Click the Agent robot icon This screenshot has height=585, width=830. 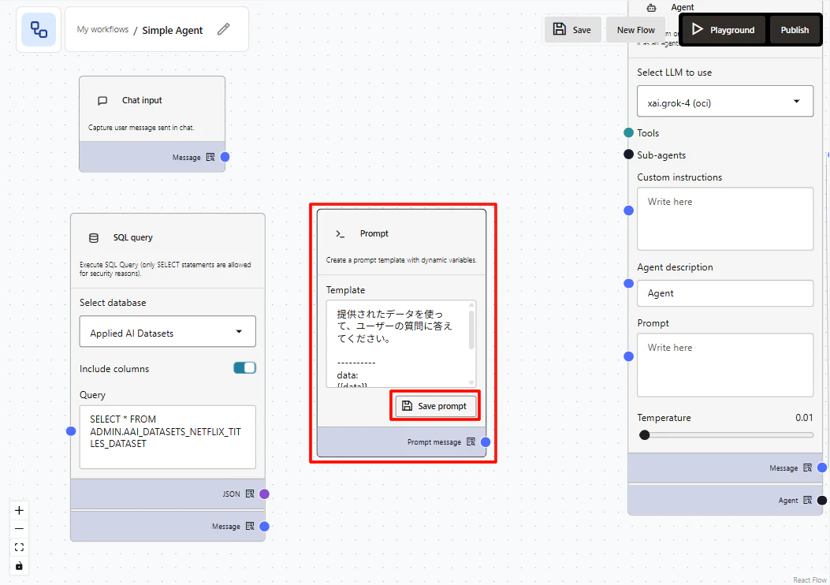(x=651, y=7)
